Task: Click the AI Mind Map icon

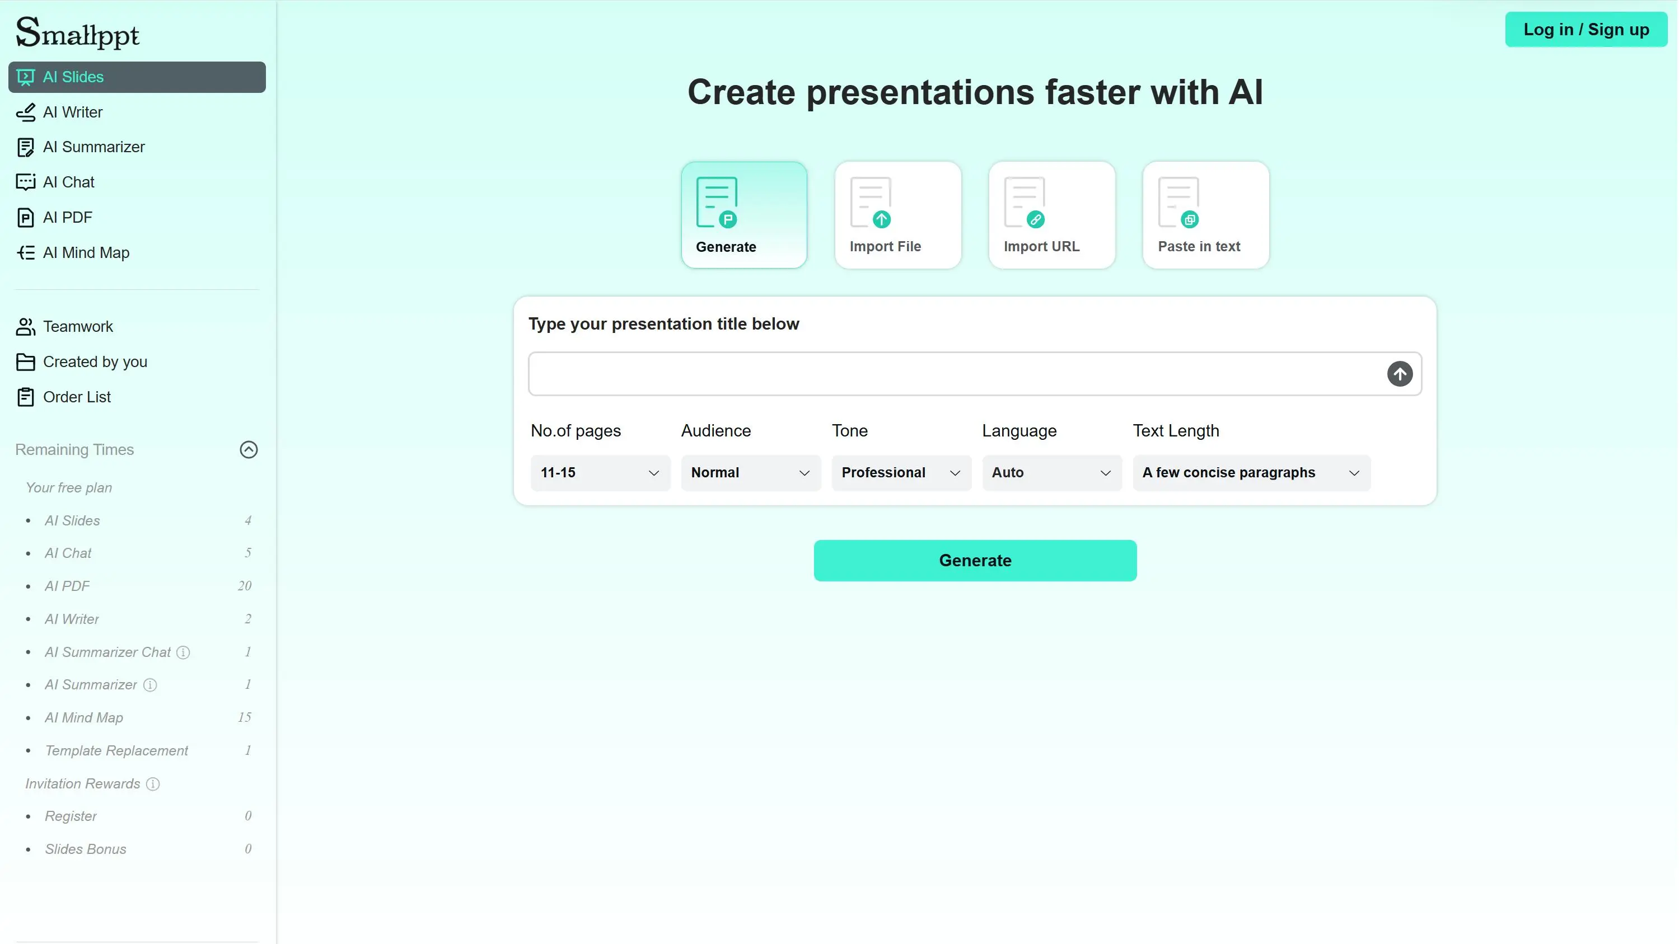Action: tap(25, 253)
